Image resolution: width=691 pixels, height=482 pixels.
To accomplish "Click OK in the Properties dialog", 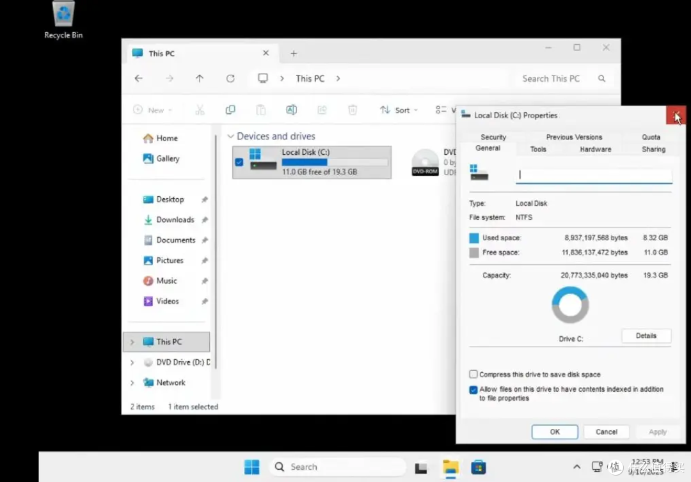I will click(555, 432).
